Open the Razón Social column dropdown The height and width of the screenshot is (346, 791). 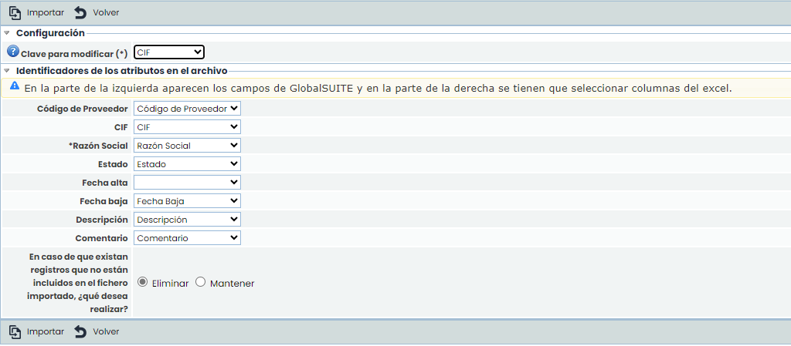[x=187, y=146]
